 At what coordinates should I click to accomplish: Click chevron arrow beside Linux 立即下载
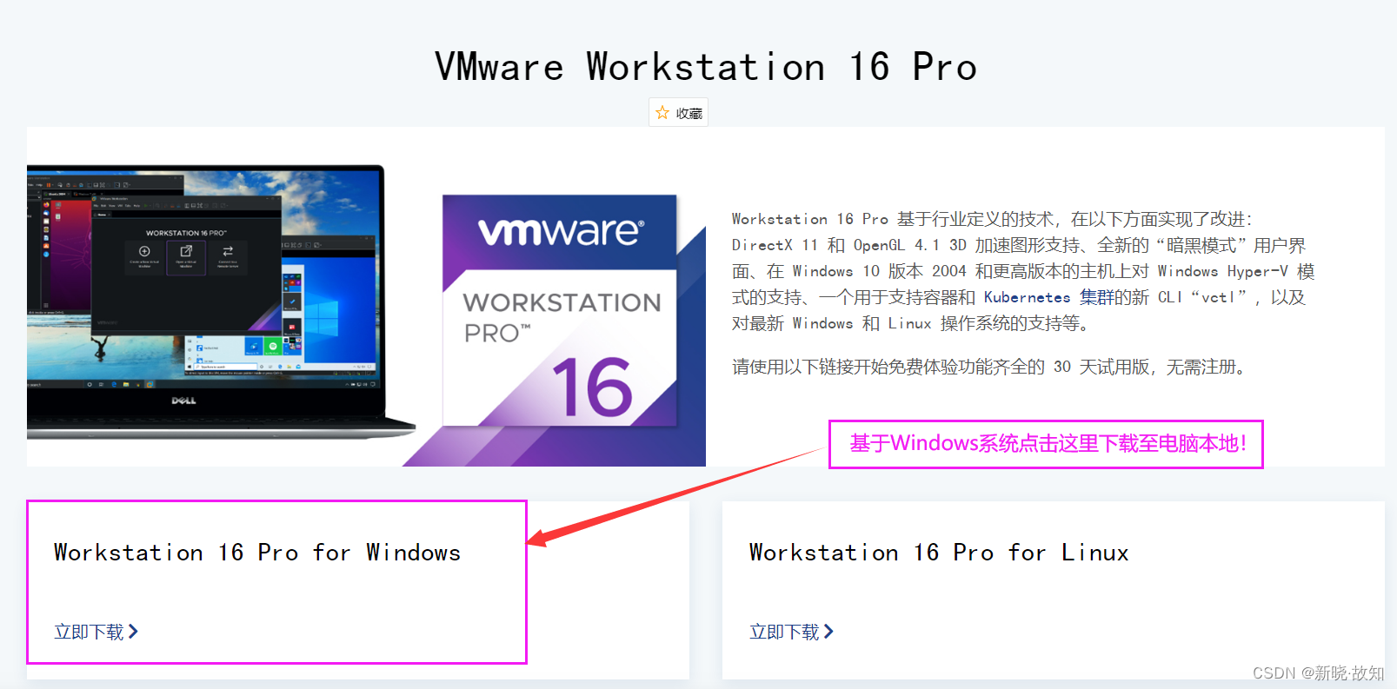(828, 632)
